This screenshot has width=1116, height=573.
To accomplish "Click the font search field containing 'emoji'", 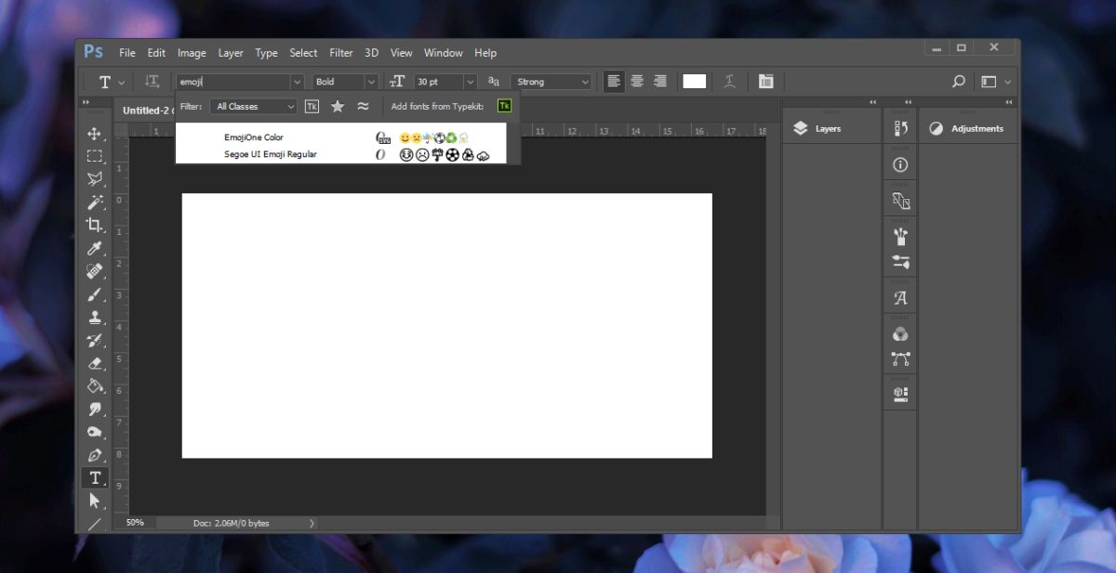I will [x=232, y=82].
